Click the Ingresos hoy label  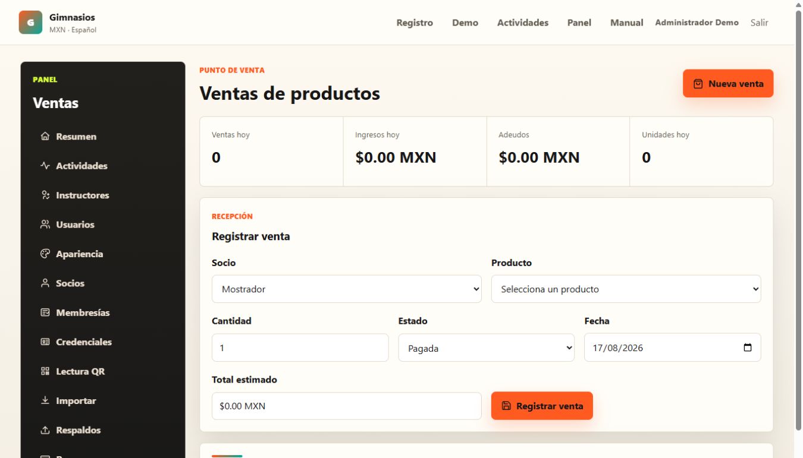[377, 135]
